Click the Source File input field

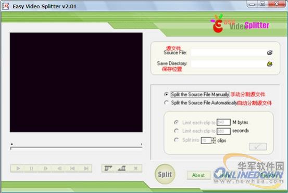[x=228, y=53]
